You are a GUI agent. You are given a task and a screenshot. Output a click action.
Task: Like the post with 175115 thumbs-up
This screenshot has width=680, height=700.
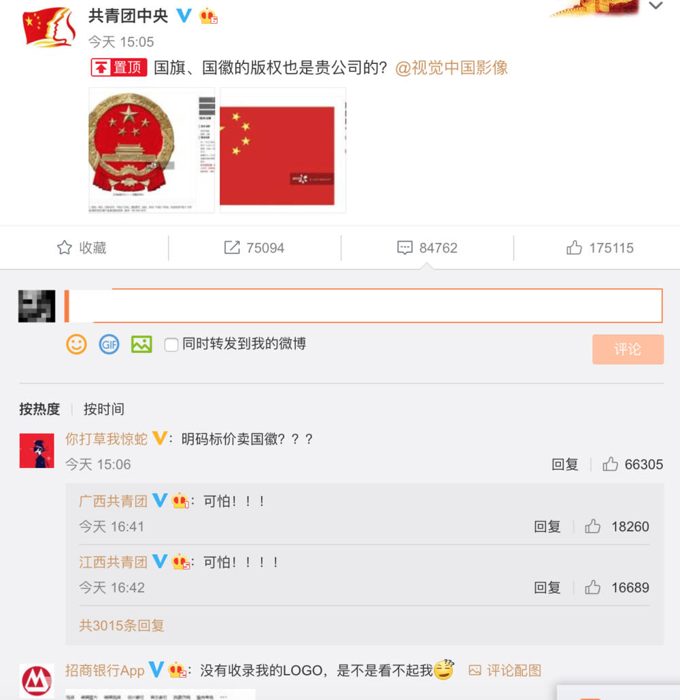(600, 248)
